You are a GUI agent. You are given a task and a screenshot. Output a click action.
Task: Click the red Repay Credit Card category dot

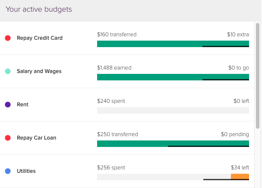(8, 38)
